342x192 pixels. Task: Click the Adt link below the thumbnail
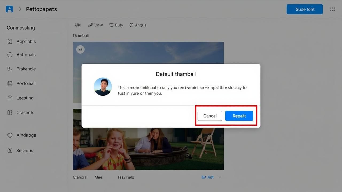208,177
